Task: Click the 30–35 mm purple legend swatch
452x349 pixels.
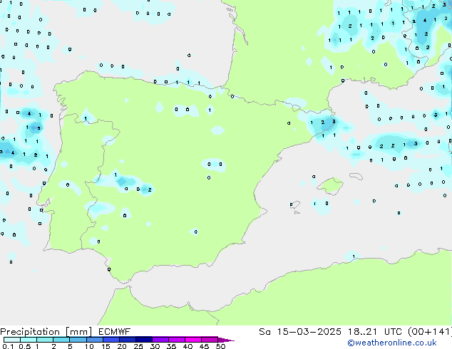Action: [x=160, y=340]
